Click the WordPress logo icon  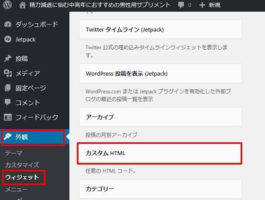[x=7, y=5]
